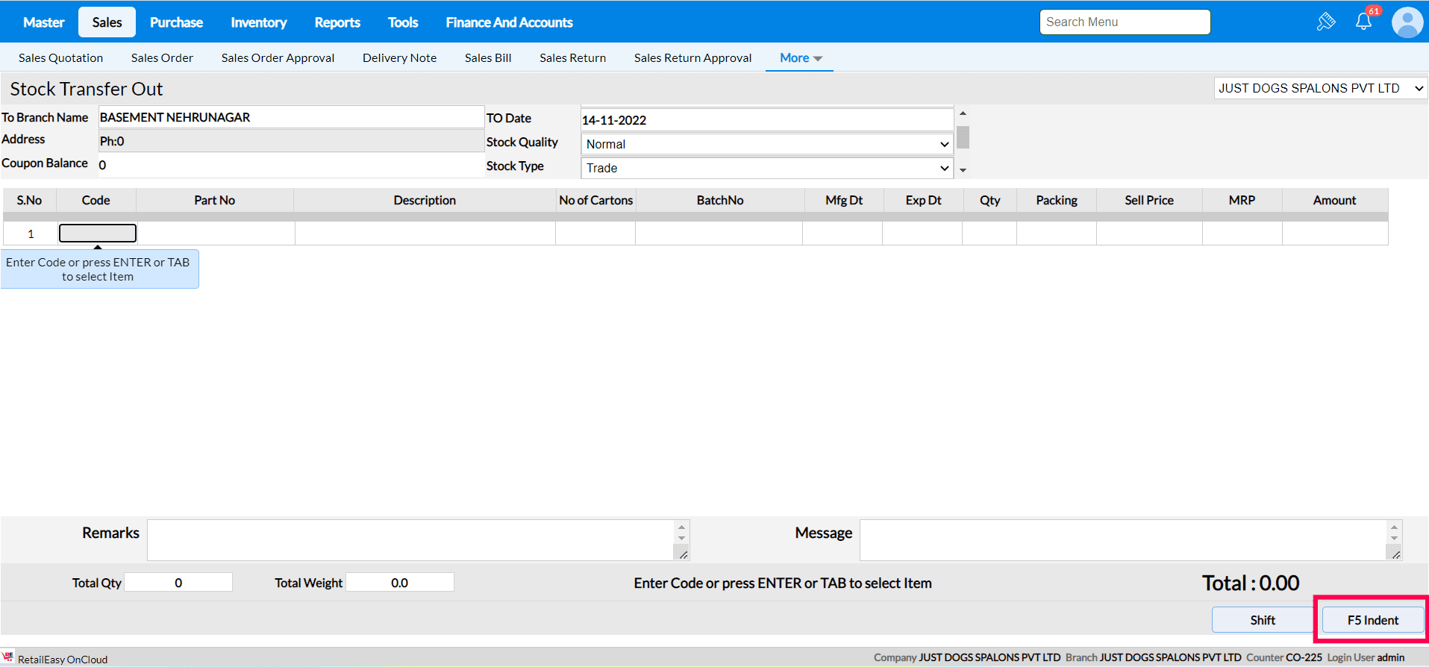Open the Stock Type dropdown
The height and width of the screenshot is (667, 1429).
766,168
